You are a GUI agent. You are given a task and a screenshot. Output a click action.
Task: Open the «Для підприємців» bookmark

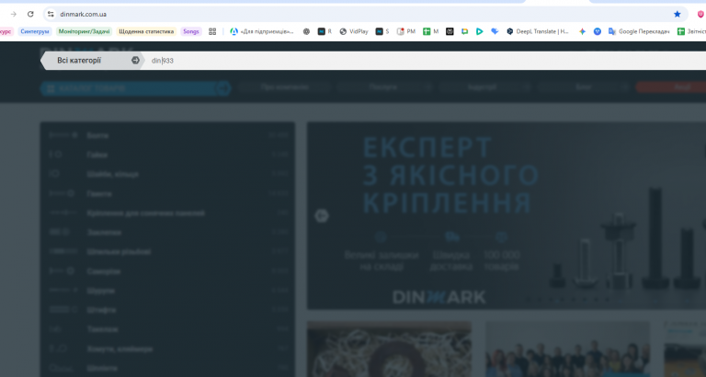[x=262, y=31]
